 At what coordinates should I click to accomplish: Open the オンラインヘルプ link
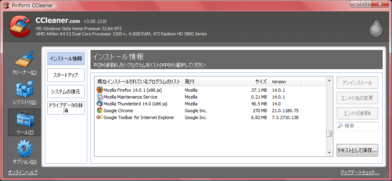pyautogui.click(x=23, y=172)
